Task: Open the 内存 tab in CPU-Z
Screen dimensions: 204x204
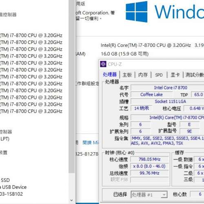Action: pos(143,75)
